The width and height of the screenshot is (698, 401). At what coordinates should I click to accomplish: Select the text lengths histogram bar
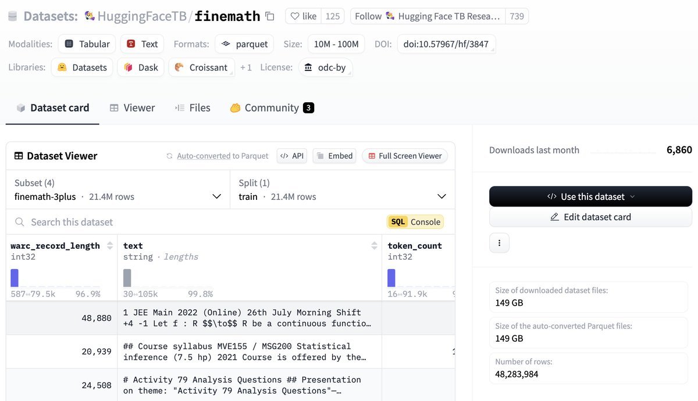point(127,278)
